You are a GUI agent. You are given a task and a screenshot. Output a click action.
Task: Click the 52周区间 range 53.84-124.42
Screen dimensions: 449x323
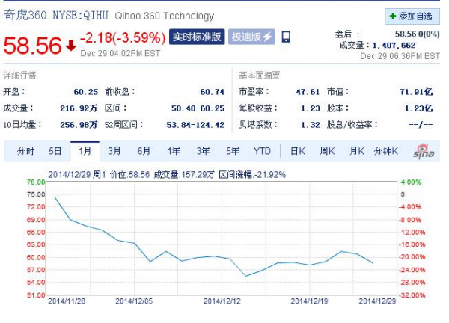tap(195, 125)
